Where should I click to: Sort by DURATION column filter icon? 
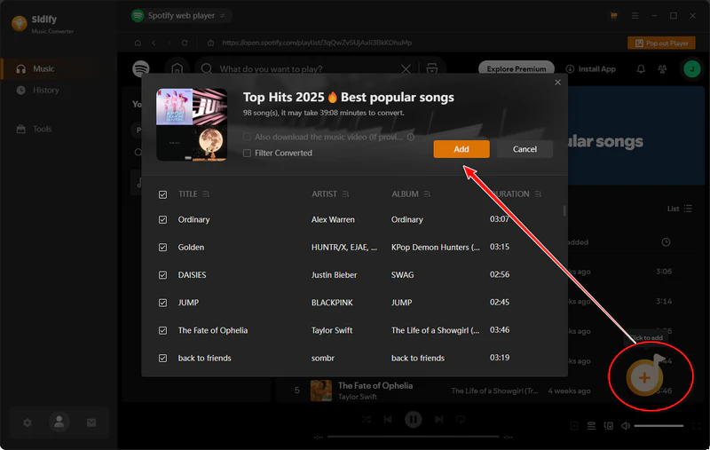pos(538,194)
